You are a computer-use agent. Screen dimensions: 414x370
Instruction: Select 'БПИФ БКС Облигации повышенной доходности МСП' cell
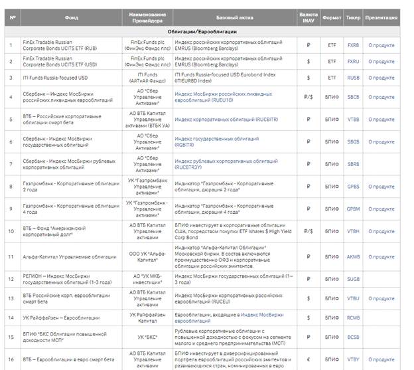pos(71,337)
